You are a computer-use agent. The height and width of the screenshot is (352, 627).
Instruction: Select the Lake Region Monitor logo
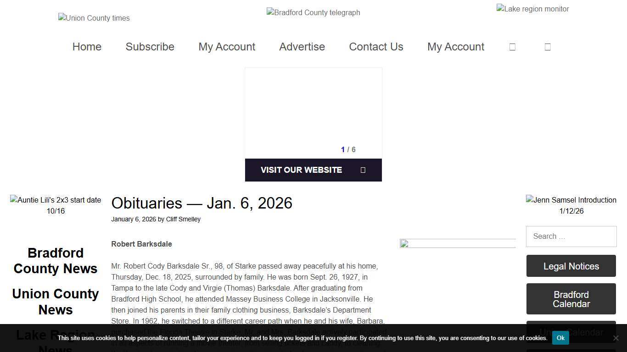coord(532,9)
